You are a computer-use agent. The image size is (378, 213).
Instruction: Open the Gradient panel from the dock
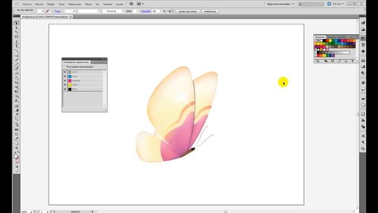tap(363, 67)
